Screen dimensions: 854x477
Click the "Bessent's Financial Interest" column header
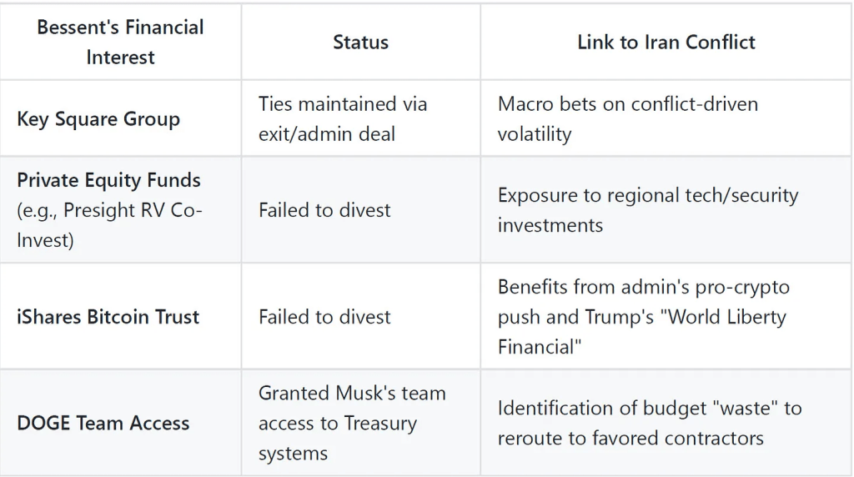pos(120,42)
